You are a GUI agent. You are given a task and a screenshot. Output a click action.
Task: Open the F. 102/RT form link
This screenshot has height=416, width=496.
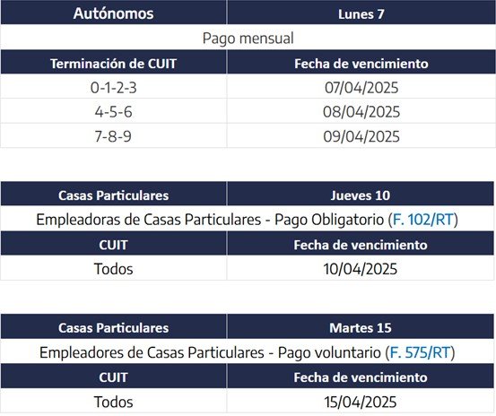(x=423, y=220)
